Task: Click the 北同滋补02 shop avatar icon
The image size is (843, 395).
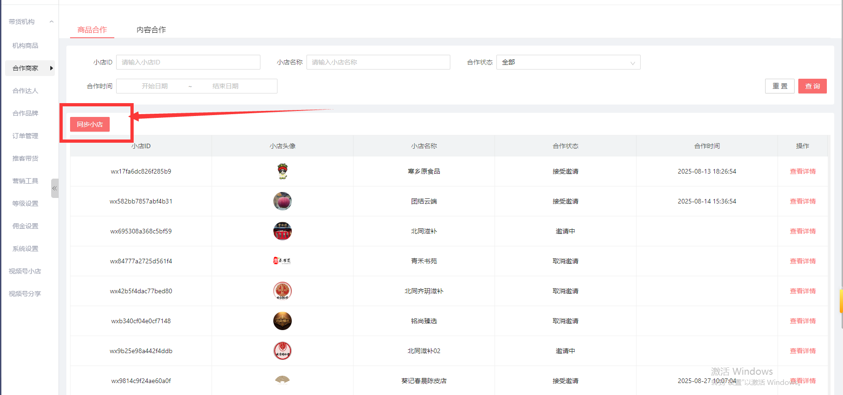Action: [x=283, y=351]
